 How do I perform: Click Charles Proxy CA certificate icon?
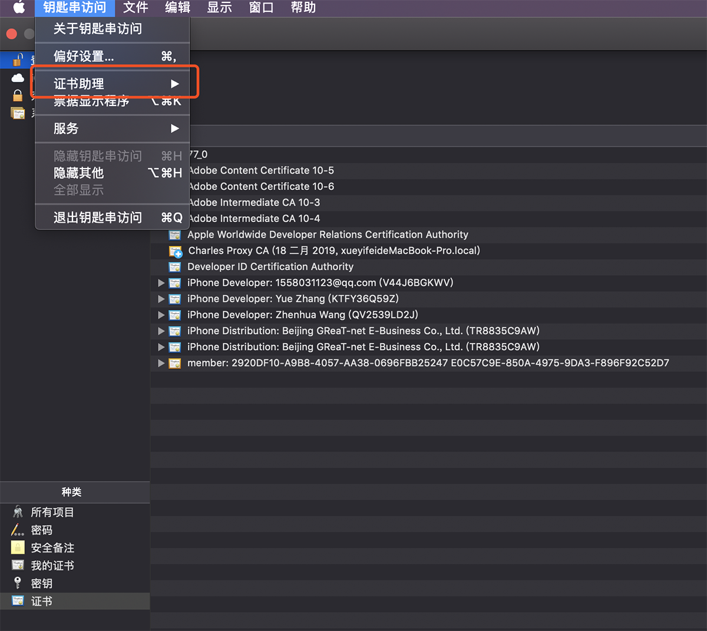[176, 251]
